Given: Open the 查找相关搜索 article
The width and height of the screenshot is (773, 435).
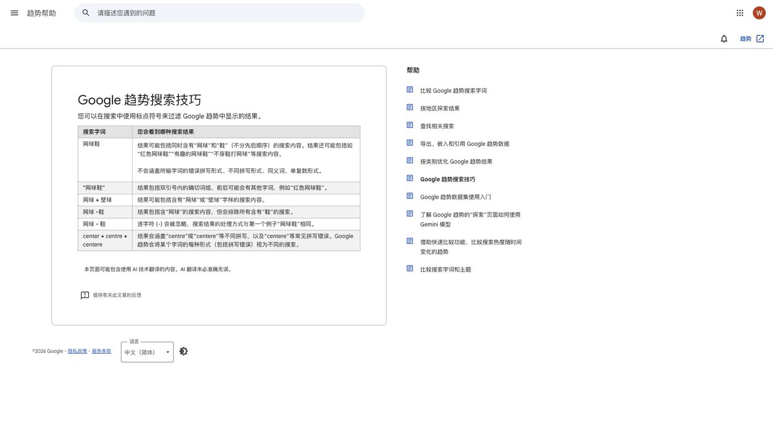Looking at the screenshot, I should 437,126.
